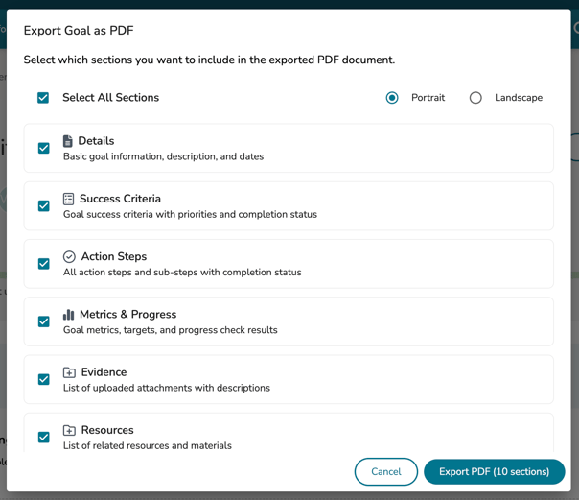
Task: Disable the Action Steps section checkbox
Action: pos(44,264)
